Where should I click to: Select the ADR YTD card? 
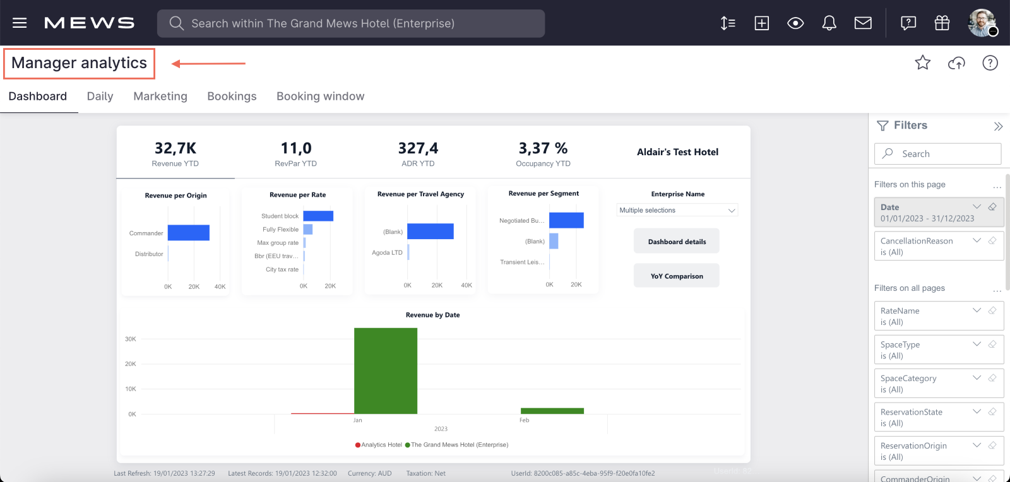coord(418,153)
